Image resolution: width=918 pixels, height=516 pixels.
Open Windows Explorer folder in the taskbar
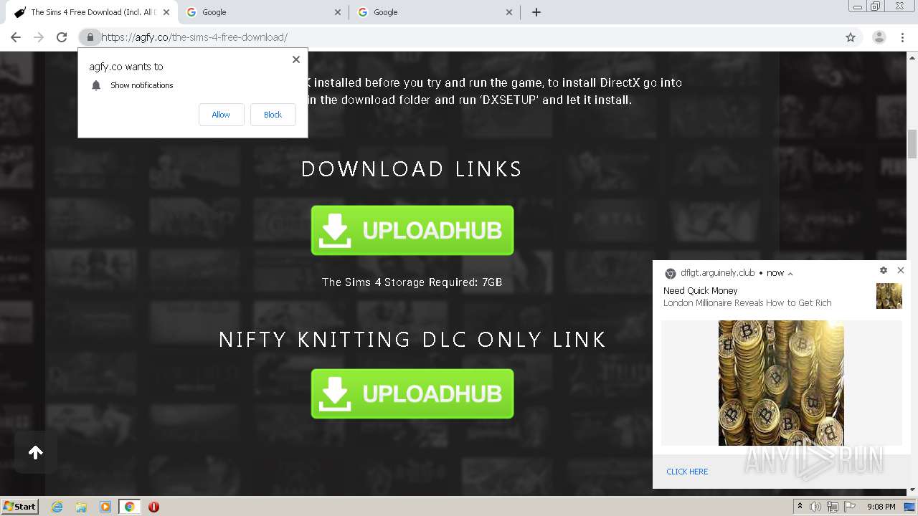81,507
